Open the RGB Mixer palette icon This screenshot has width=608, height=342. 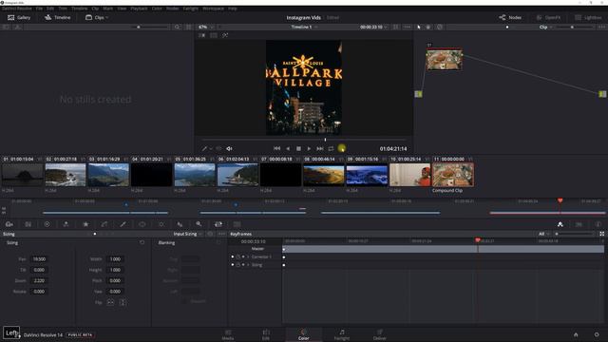pyautogui.click(x=66, y=224)
